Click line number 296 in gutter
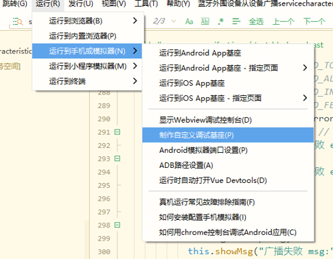Screen dimensions: 333x259 [104, 199]
